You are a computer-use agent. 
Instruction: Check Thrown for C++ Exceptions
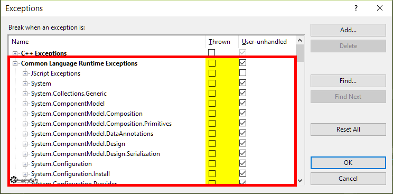[x=212, y=53]
